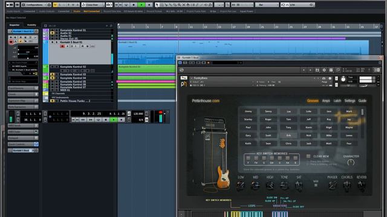Click rewind in the transport panel
The width and height of the screenshot is (387, 217).
tap(83, 120)
